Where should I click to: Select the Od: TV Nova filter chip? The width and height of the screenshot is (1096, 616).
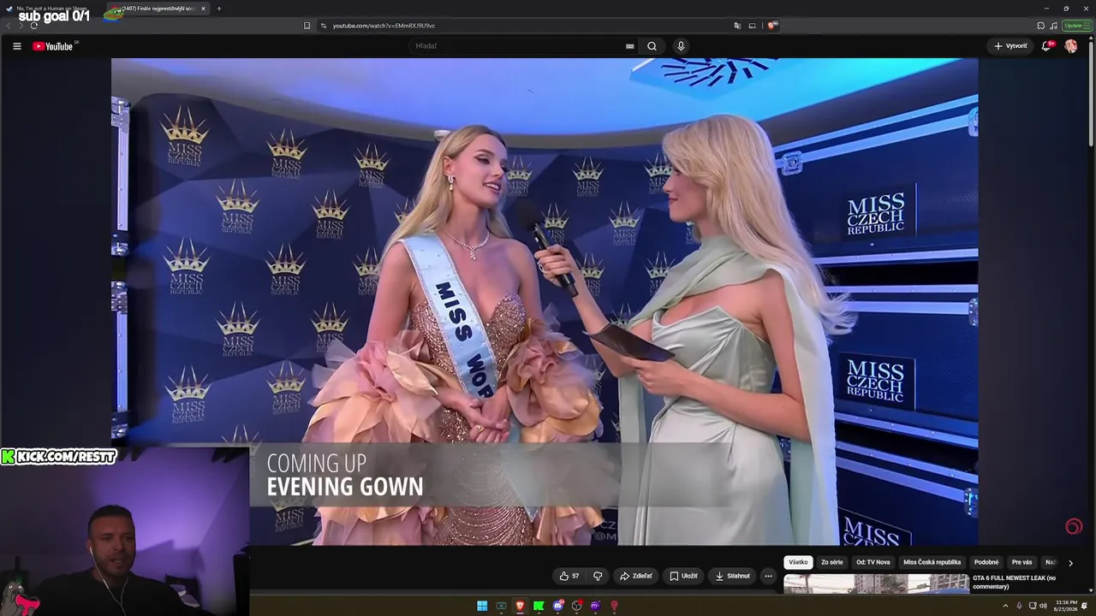pos(873,562)
